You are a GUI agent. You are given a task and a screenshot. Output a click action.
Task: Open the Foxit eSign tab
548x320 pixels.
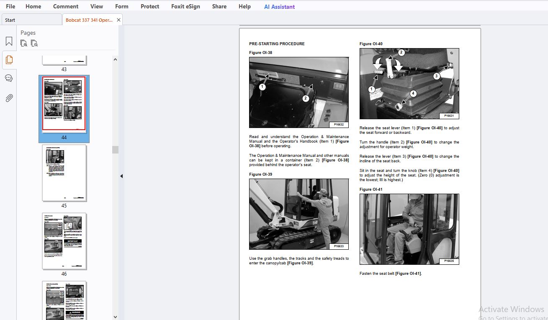click(185, 6)
